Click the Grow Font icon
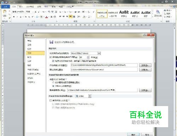This screenshot has height=136, width=177. click(x=35, y=12)
